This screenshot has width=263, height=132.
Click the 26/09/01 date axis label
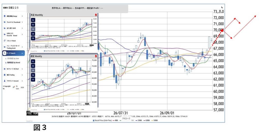(167, 113)
